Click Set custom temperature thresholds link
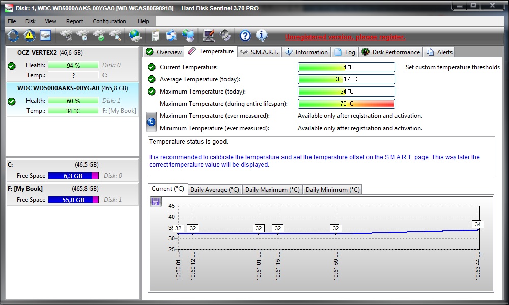 pos(453,67)
